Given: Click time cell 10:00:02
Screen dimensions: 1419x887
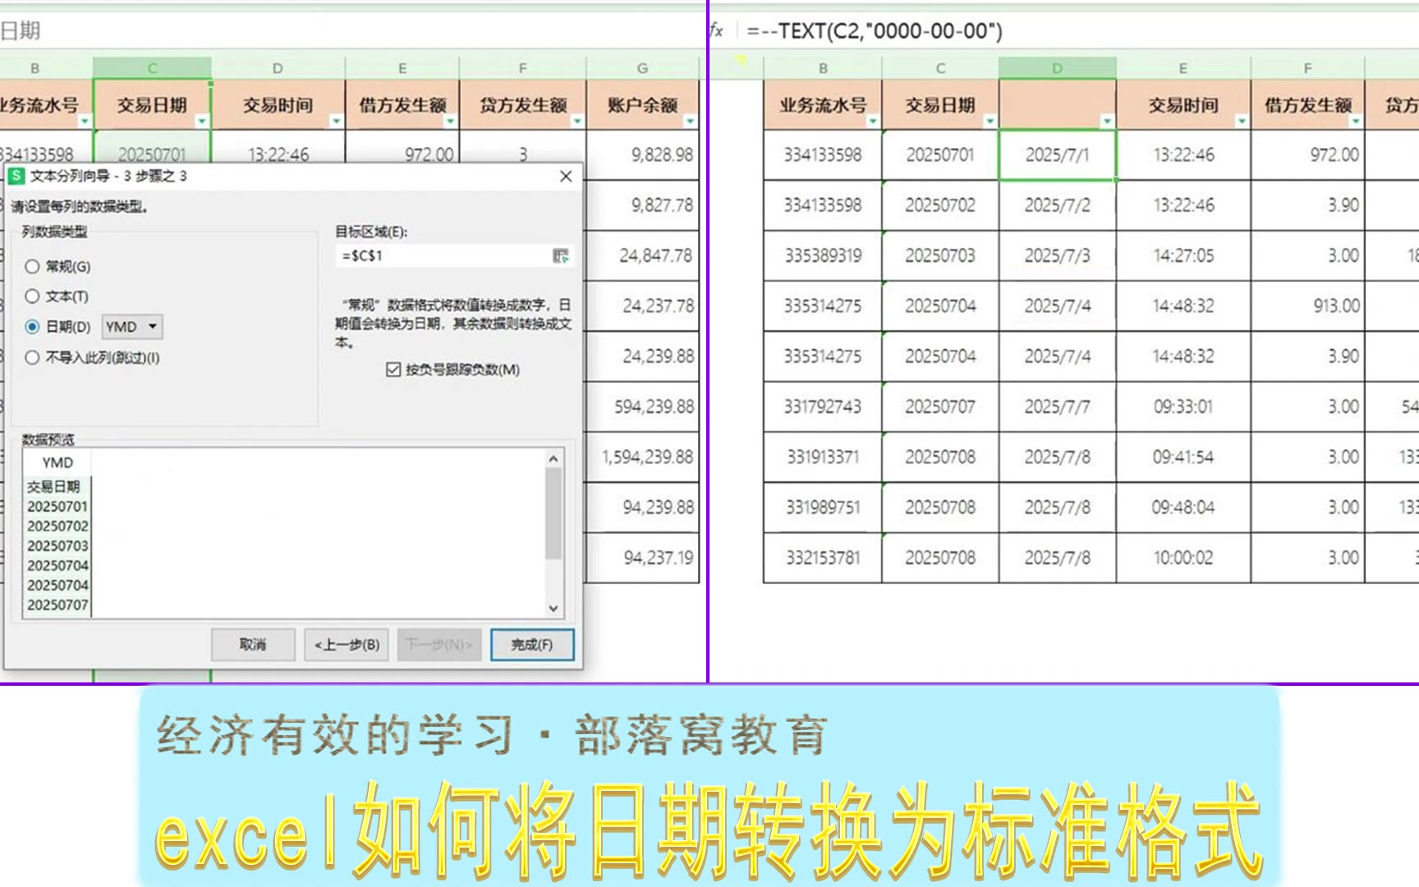Looking at the screenshot, I should 1183,558.
